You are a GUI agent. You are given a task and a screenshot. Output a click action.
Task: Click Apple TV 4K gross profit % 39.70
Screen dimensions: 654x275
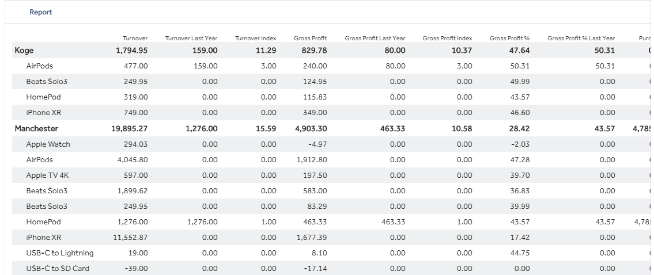click(520, 175)
